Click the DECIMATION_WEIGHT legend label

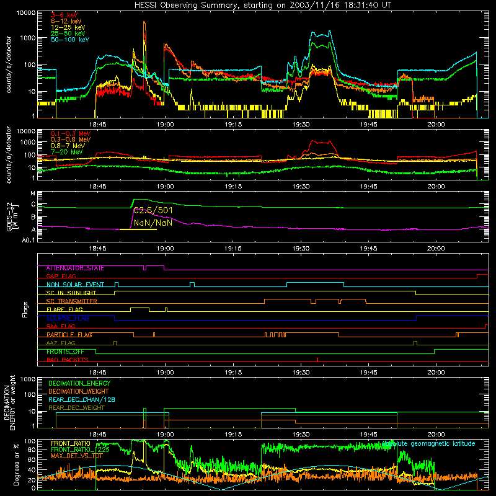[79, 391]
